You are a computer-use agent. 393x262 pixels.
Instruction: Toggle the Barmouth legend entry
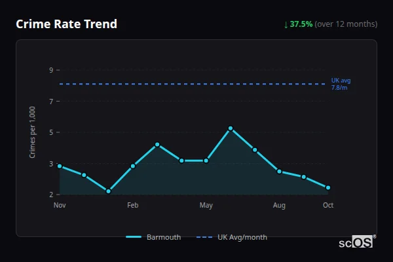click(x=153, y=237)
